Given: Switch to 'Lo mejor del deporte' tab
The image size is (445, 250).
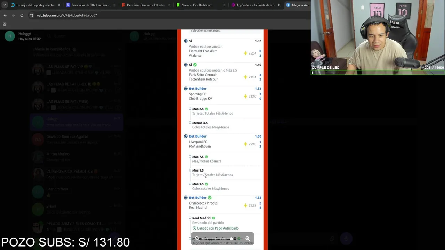Looking at the screenshot, I should pyautogui.click(x=35, y=5).
